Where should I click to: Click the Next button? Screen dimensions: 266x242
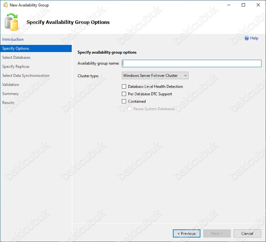(x=217, y=234)
